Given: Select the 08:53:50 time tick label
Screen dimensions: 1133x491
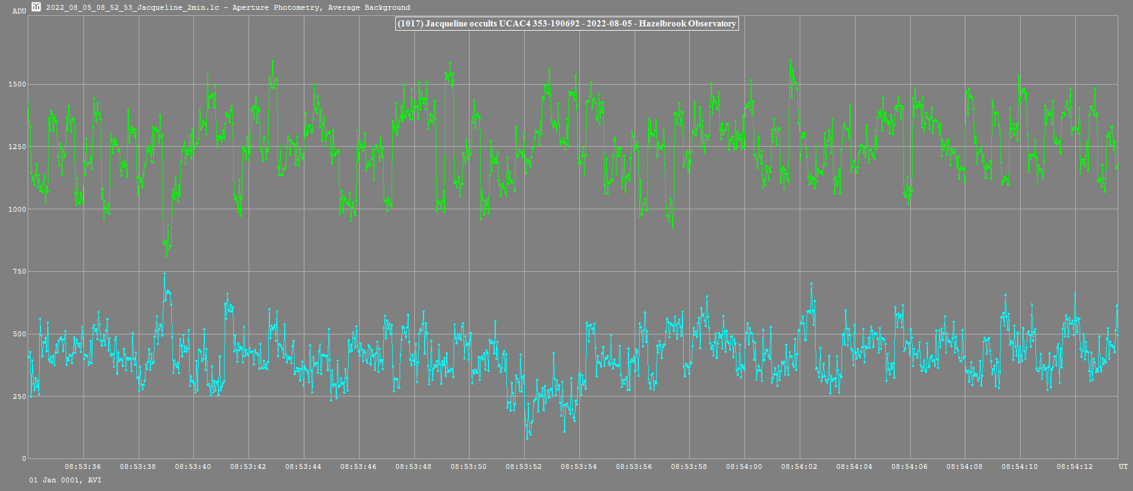Looking at the screenshot, I should pyautogui.click(x=469, y=466).
